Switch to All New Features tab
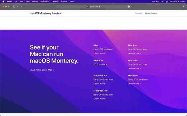Viewport: 187px width, 116px height. pyautogui.click(x=151, y=13)
